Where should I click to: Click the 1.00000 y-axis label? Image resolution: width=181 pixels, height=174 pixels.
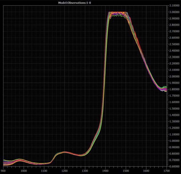click(174, 141)
